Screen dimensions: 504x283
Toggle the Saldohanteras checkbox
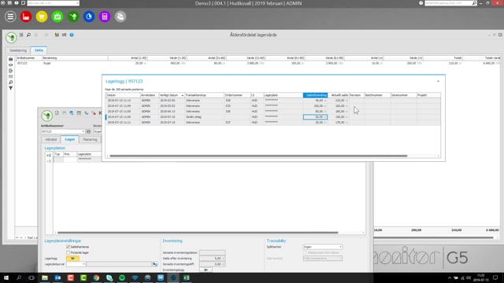(69, 247)
